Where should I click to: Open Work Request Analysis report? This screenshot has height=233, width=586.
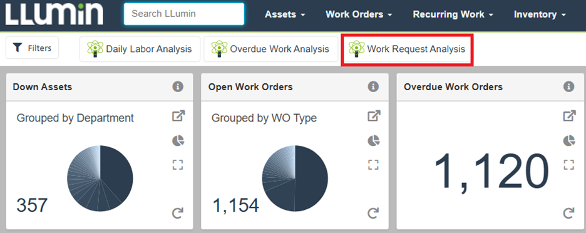407,49
